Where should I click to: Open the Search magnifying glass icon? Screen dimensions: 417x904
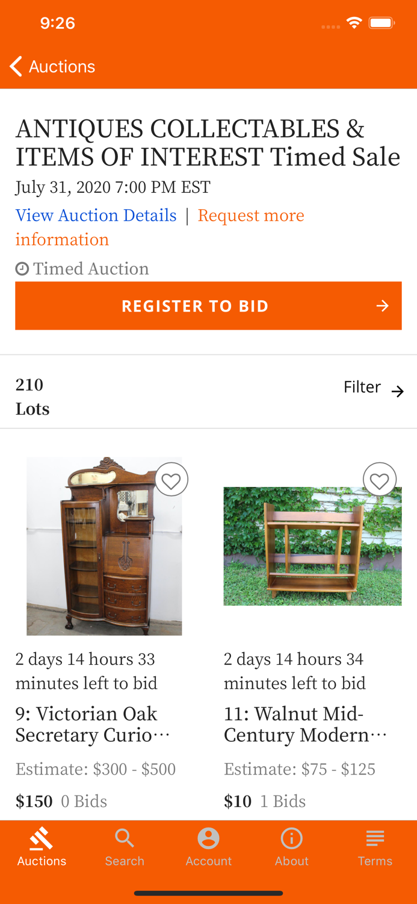tap(125, 838)
